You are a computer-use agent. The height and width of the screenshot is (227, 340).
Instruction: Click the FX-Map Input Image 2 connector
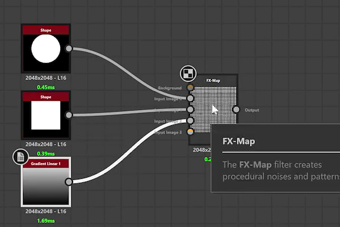click(190, 121)
